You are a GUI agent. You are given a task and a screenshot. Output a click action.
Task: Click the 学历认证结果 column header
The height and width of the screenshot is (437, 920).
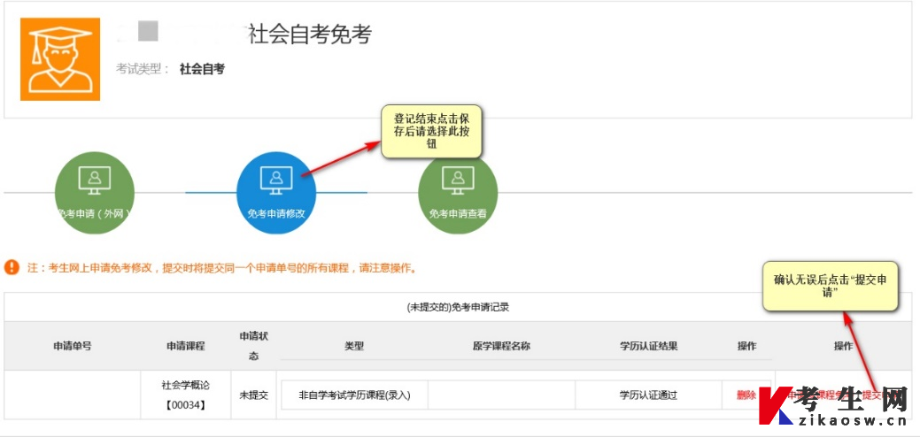[648, 346]
